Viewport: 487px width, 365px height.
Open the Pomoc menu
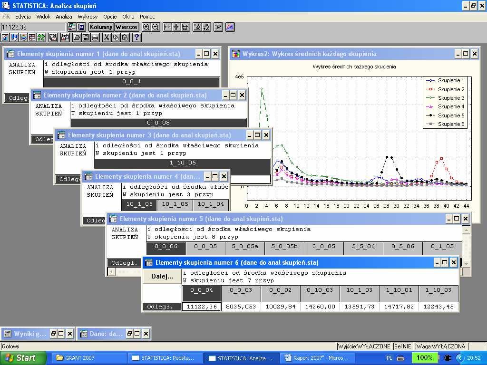point(147,17)
